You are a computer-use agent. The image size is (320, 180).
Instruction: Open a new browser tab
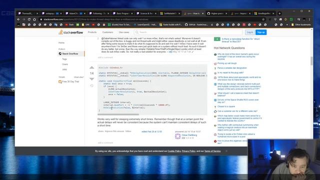(x=279, y=13)
